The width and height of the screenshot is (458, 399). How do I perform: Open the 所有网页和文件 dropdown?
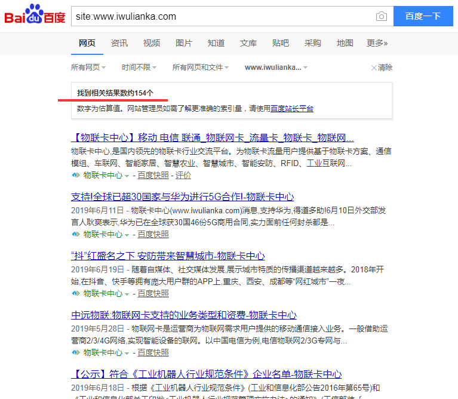tap(201, 67)
